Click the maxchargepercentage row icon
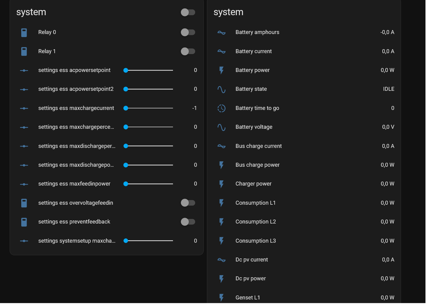The height and width of the screenshot is (304, 427). [x=24, y=127]
